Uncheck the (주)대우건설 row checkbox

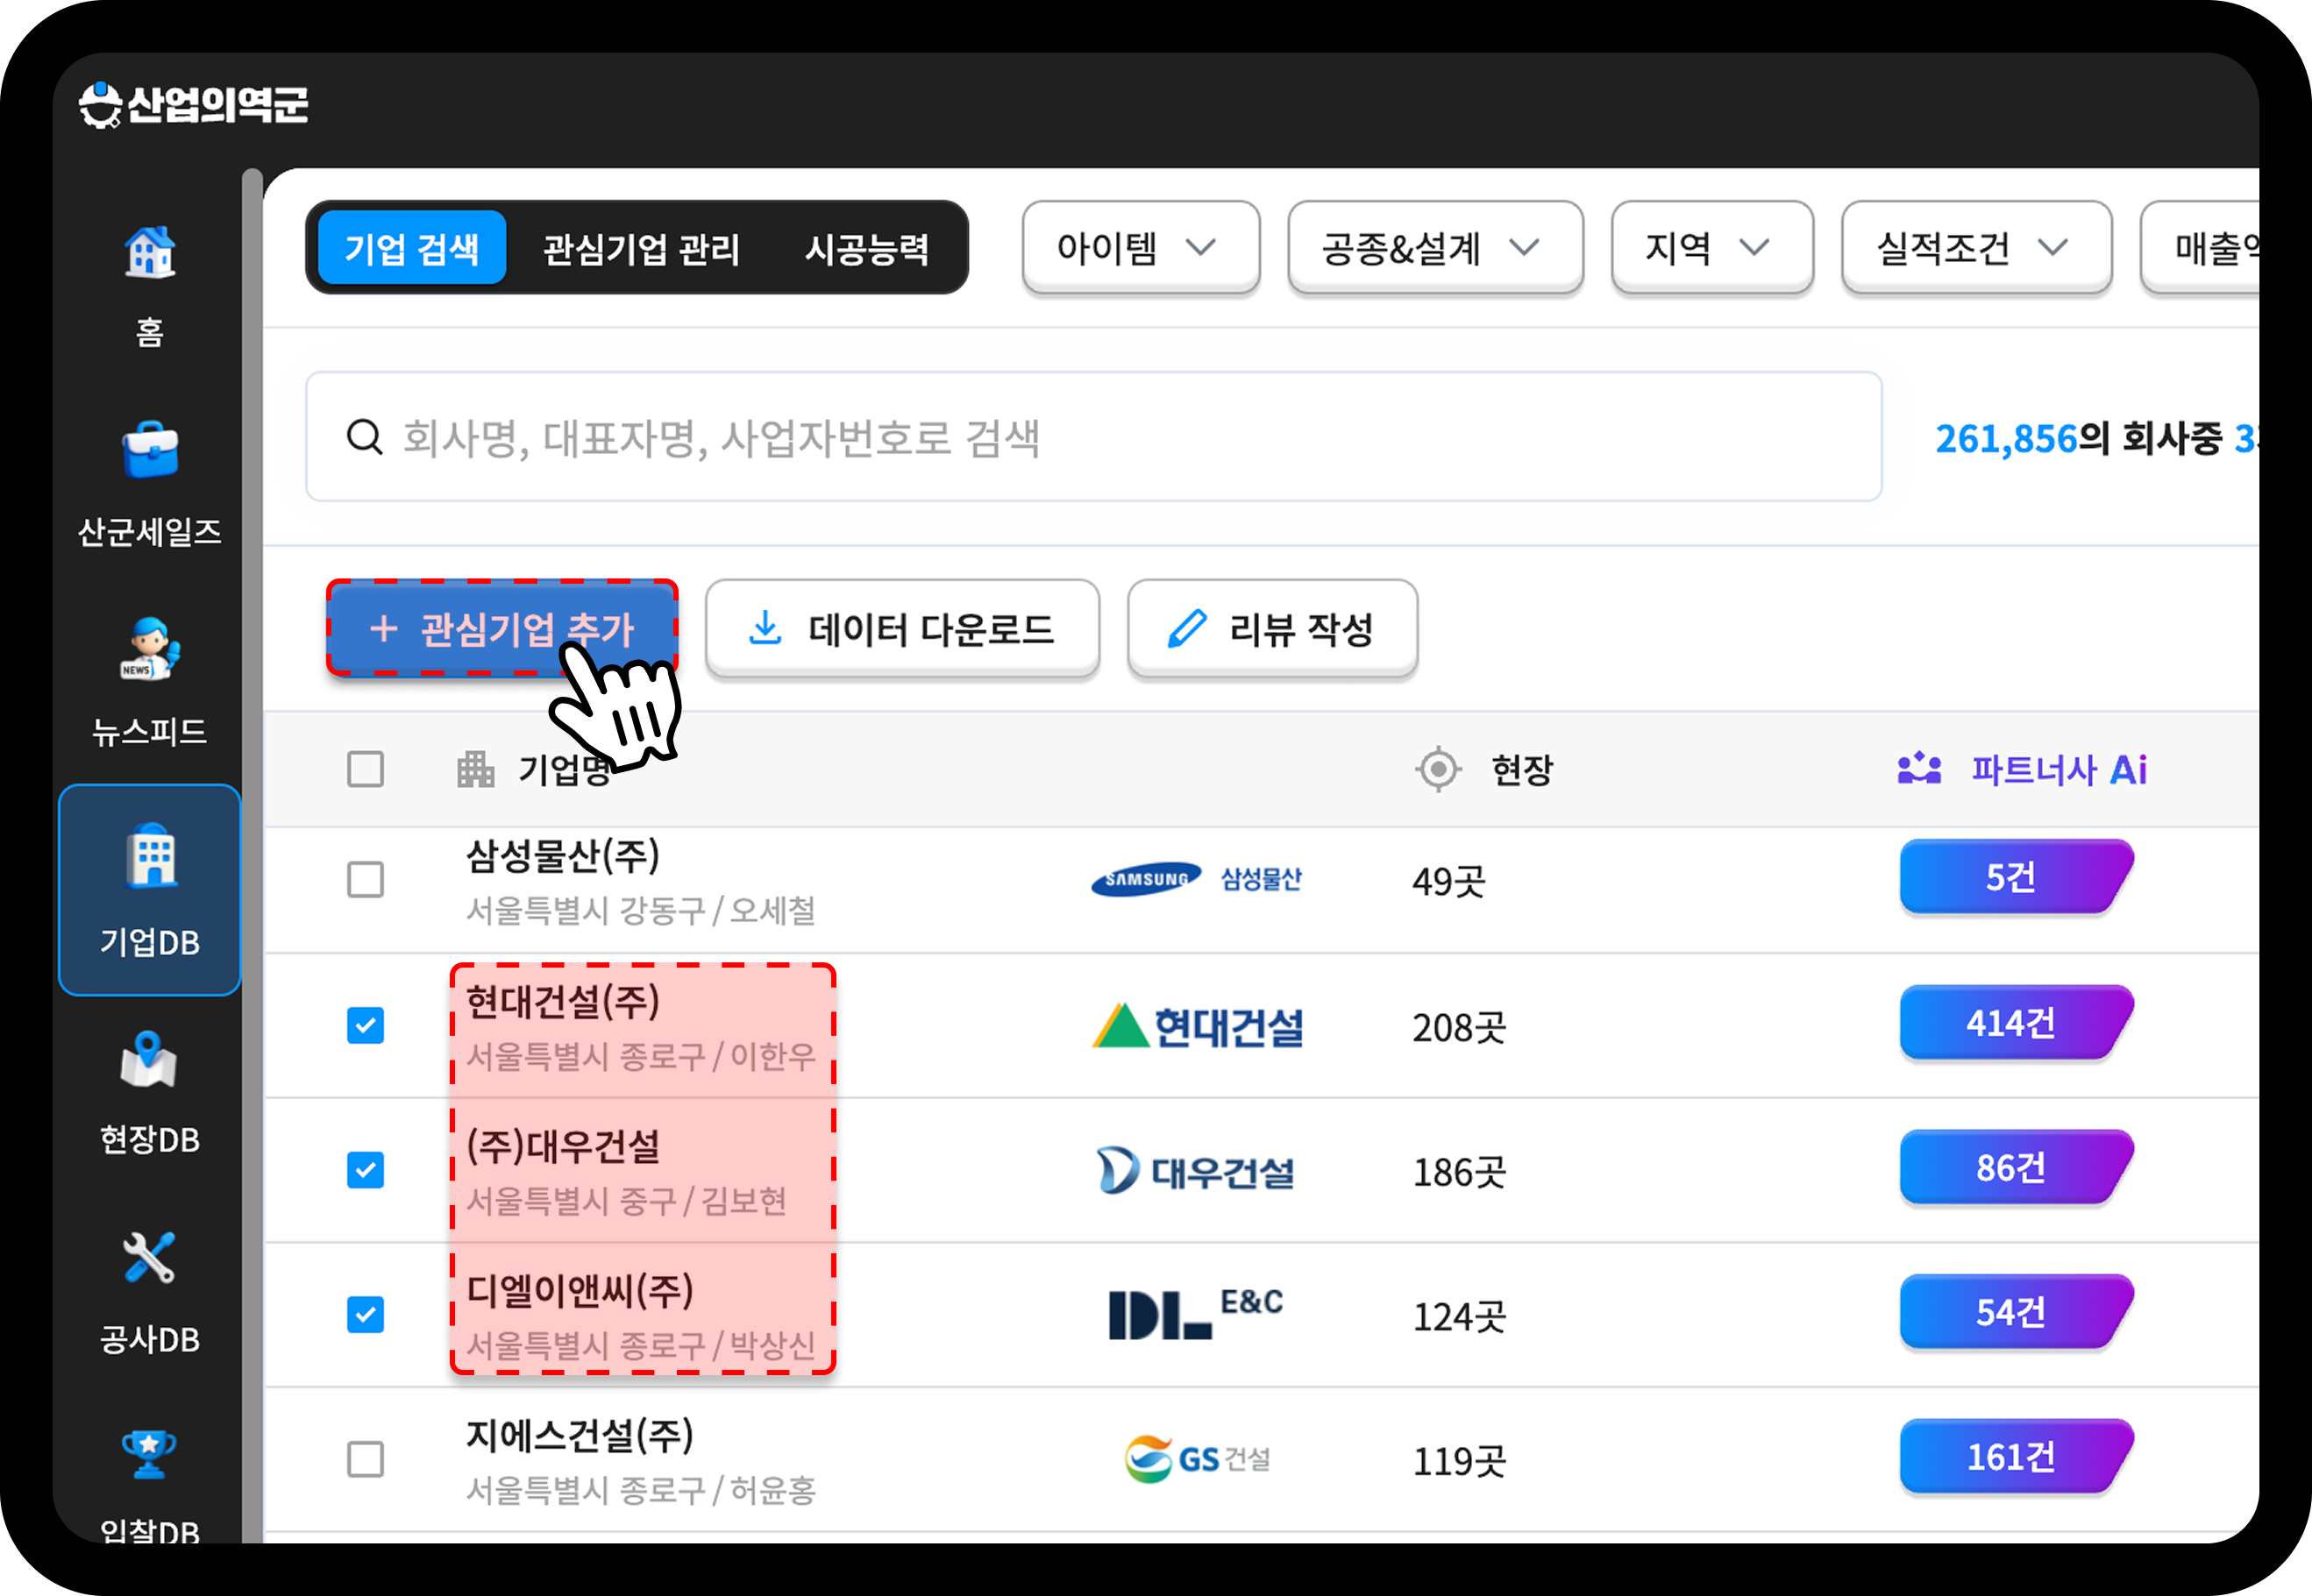(365, 1170)
